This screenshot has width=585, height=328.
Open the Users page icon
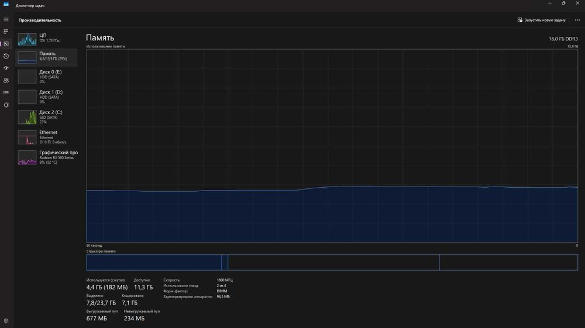[x=6, y=81]
